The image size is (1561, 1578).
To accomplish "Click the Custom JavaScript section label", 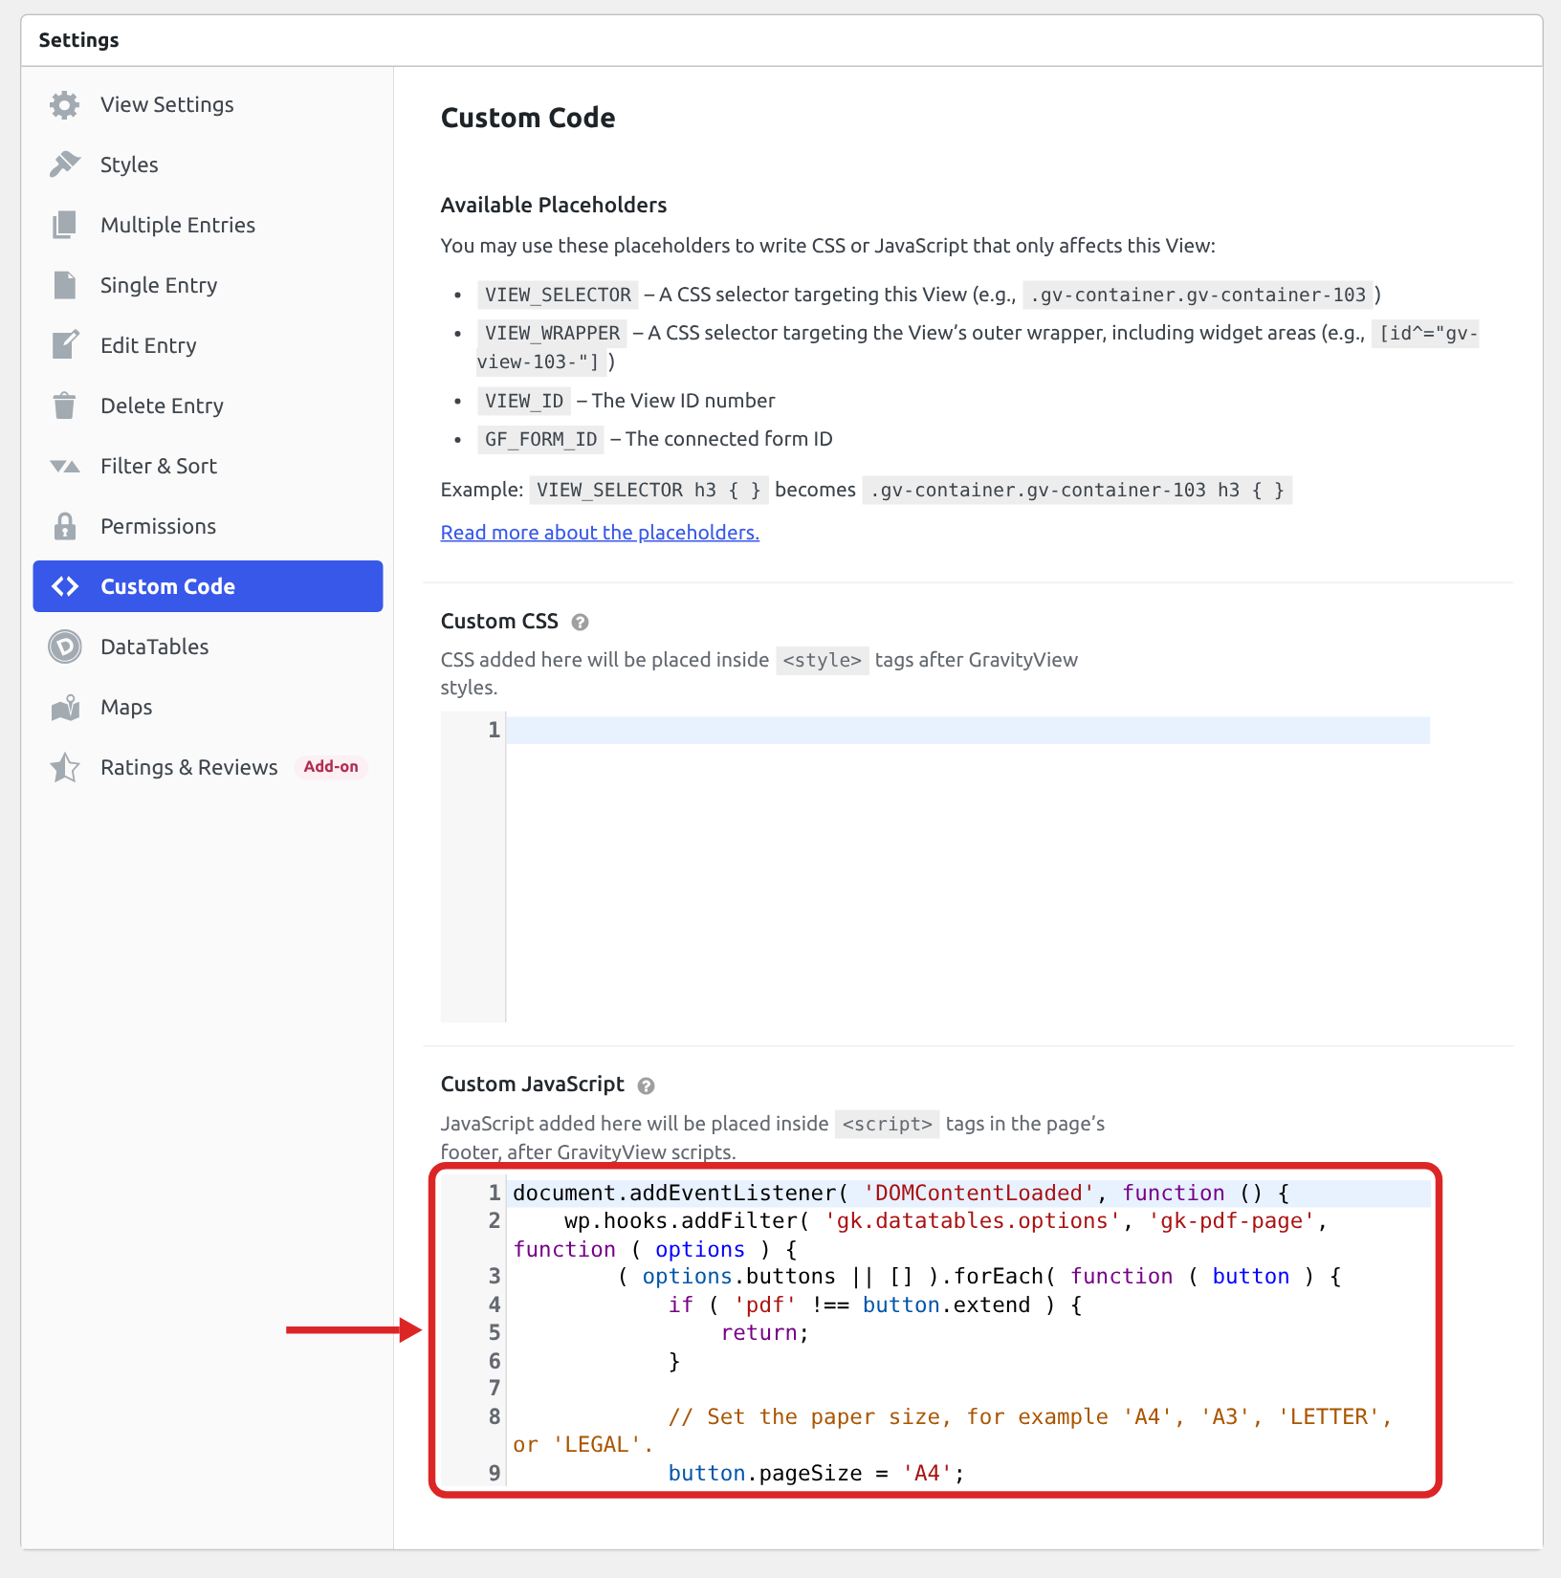I will (533, 1085).
